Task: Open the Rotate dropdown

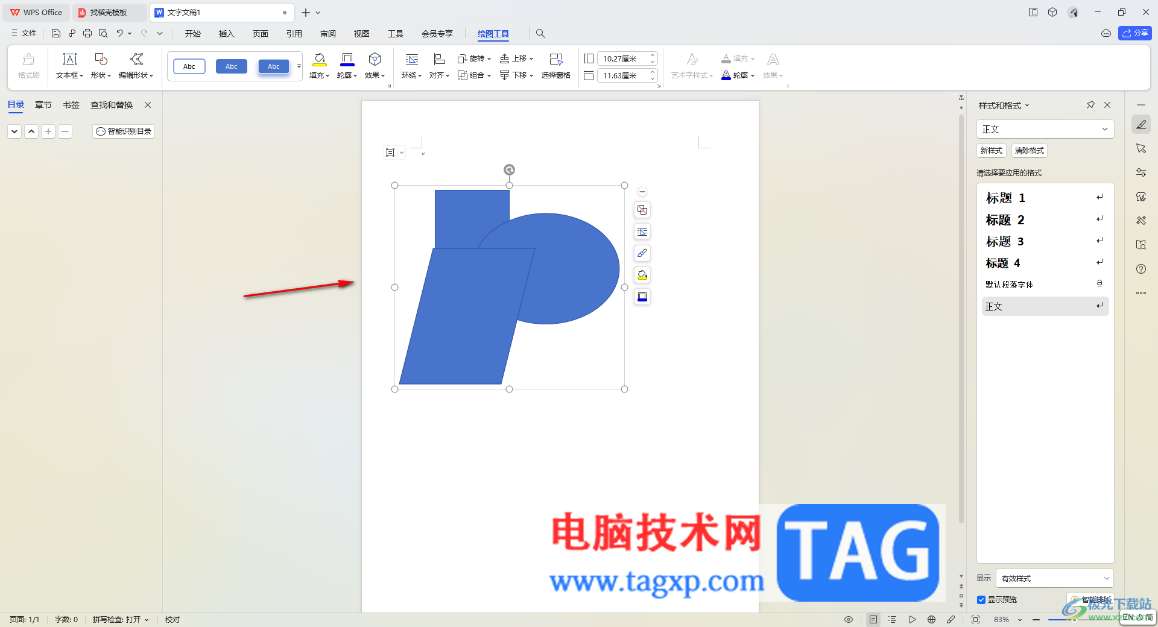Action: [x=474, y=58]
